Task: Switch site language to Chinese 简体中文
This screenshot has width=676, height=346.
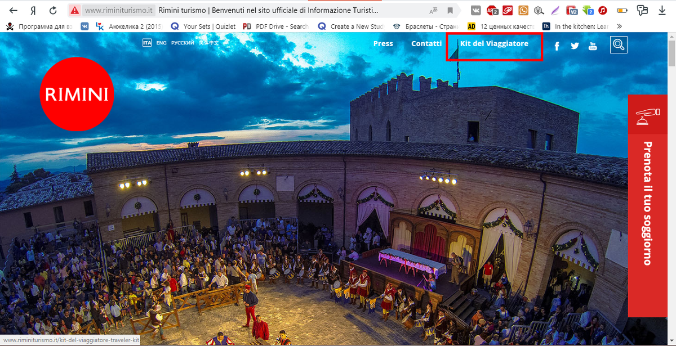Action: coord(208,43)
